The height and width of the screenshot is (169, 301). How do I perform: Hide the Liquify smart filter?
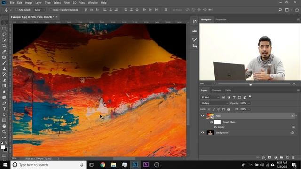pos(215,127)
